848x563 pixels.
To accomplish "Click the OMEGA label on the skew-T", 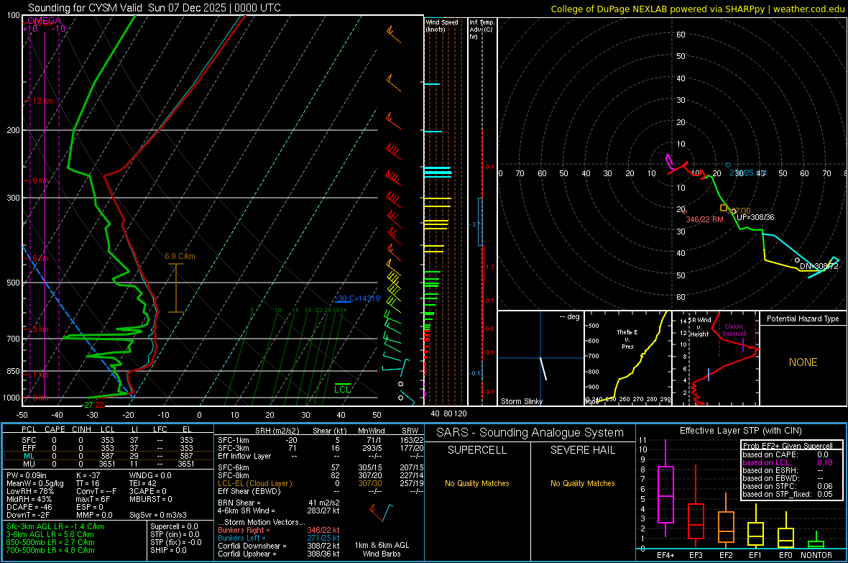I will pyautogui.click(x=44, y=21).
